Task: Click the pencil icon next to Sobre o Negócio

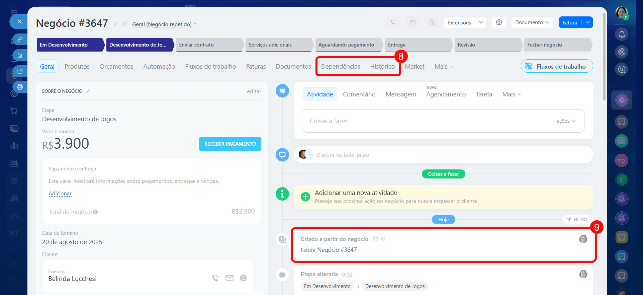Action: coord(88,91)
